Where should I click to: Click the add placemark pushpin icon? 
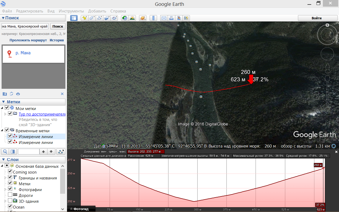84,18
